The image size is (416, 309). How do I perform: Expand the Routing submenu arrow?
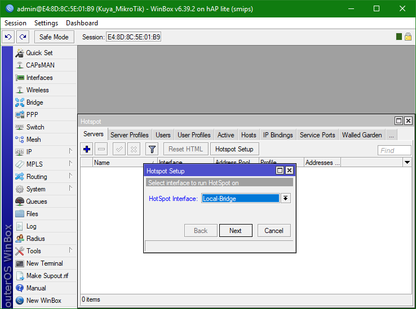coord(70,176)
